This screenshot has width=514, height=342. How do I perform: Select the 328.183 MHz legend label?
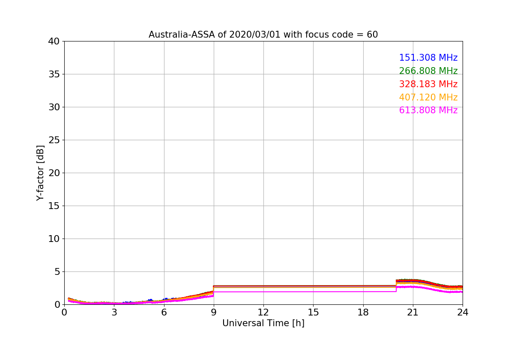click(428, 84)
